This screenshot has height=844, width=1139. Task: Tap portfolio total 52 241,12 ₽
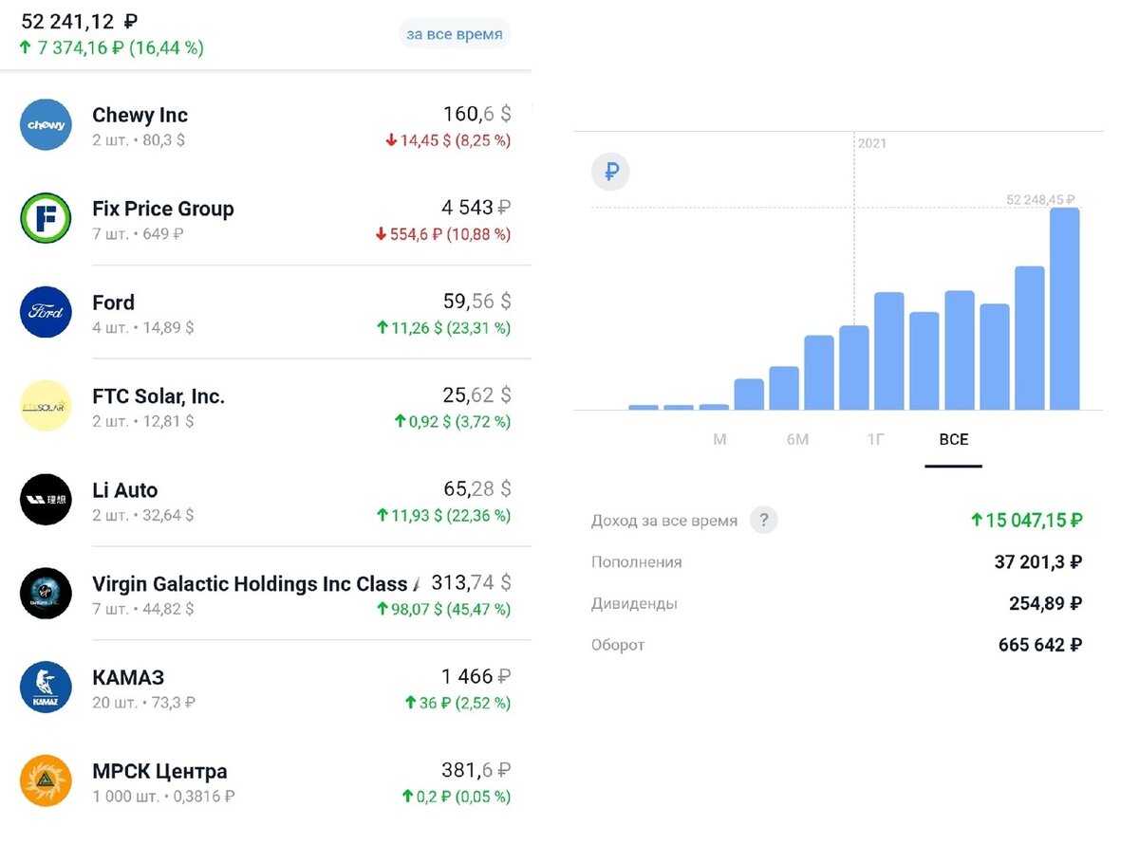click(x=80, y=21)
